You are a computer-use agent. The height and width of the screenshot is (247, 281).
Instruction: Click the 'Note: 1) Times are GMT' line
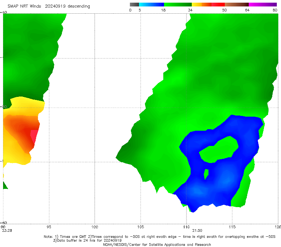(159, 237)
